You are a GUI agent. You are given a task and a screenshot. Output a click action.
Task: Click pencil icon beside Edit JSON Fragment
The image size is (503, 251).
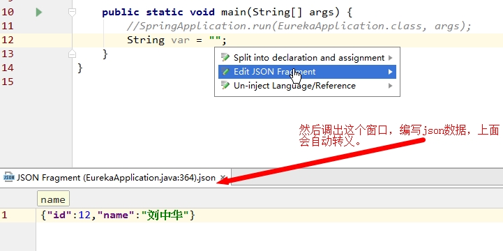(x=226, y=72)
